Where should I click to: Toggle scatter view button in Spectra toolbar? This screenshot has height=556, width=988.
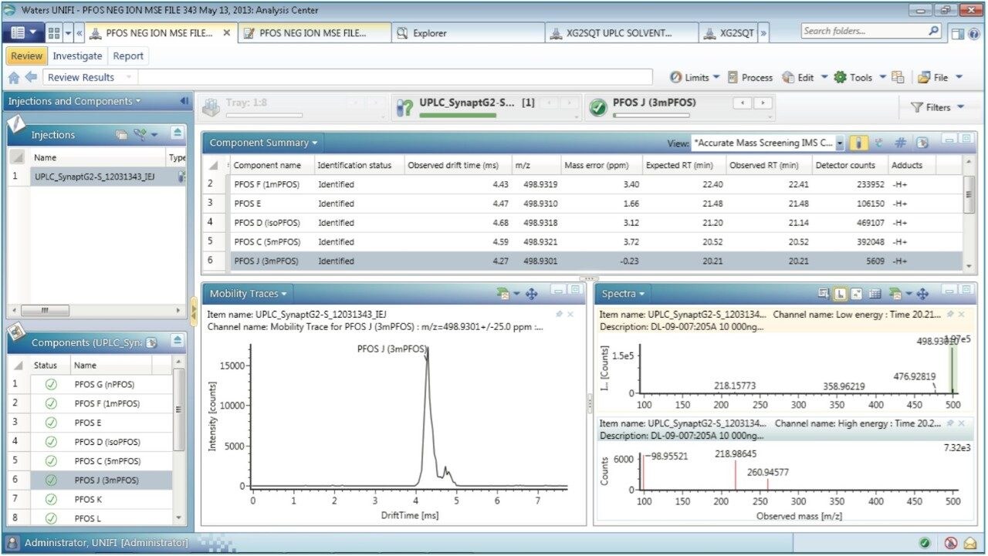pos(857,294)
